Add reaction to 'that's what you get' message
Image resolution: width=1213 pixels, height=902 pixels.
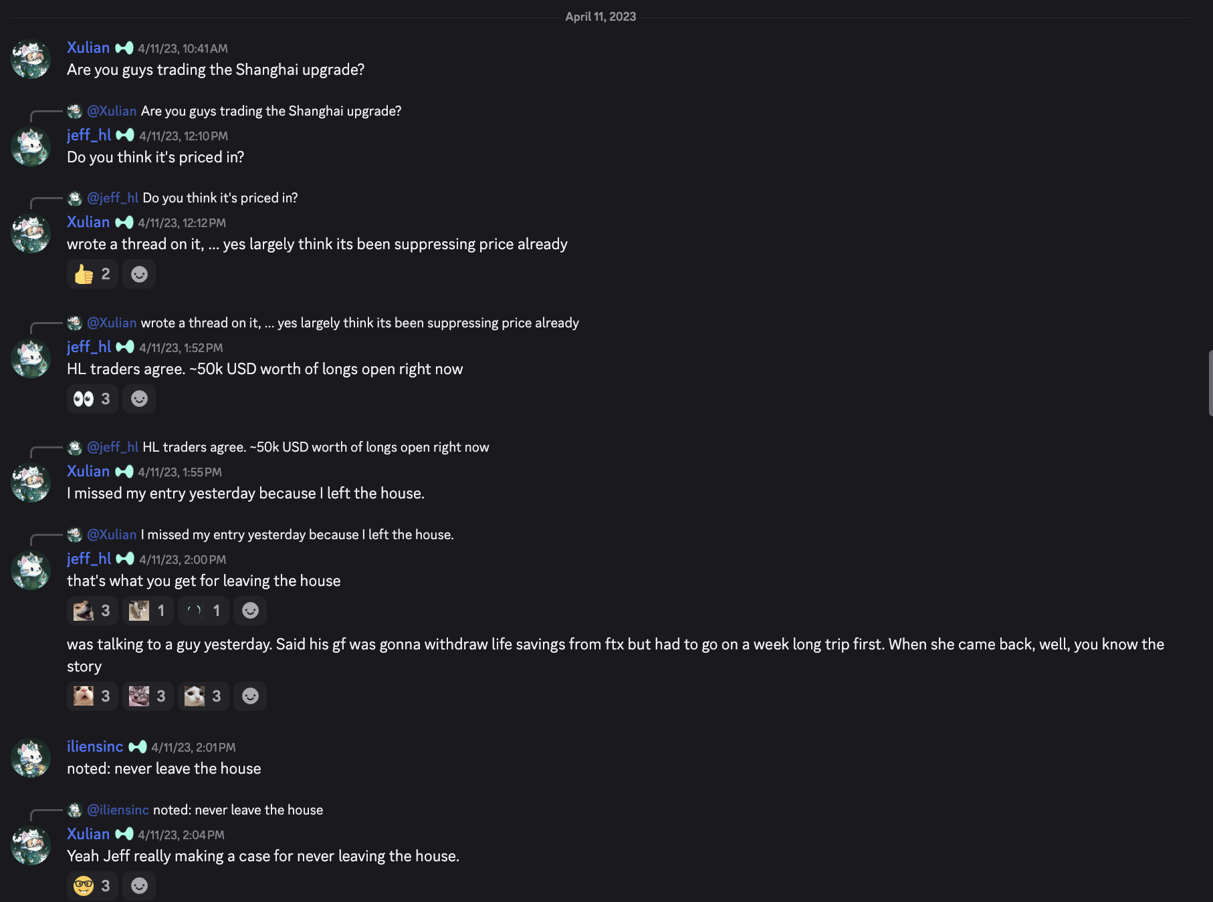[250, 611]
